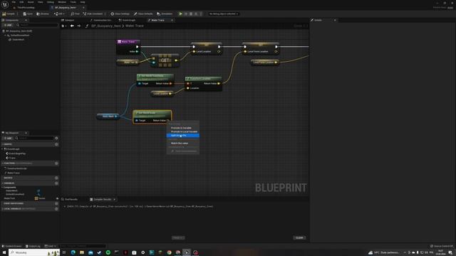Open the Cmd console type dropdown

(x=51, y=246)
